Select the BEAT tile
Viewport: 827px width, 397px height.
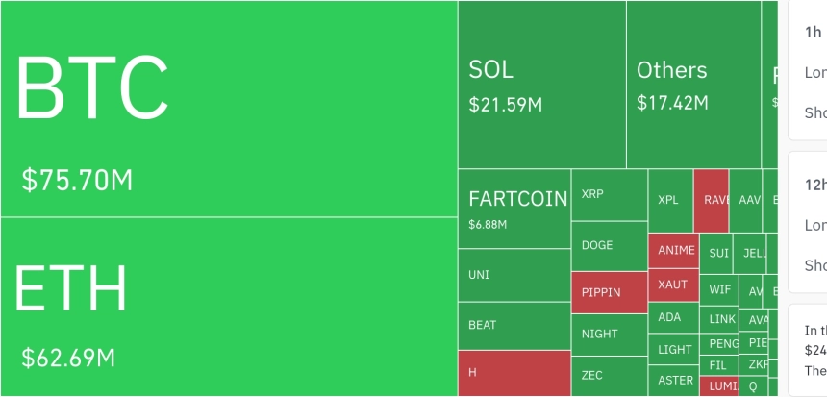pos(514,326)
